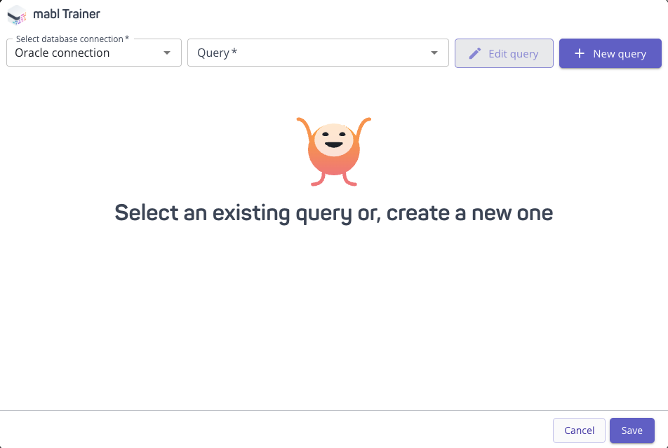Click the Cancel button

click(x=579, y=430)
